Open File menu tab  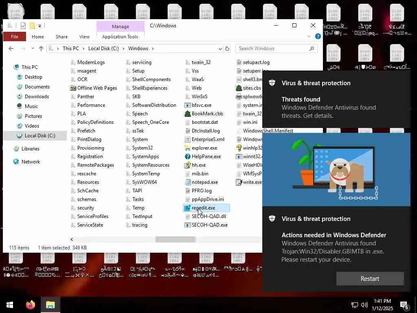tap(15, 36)
